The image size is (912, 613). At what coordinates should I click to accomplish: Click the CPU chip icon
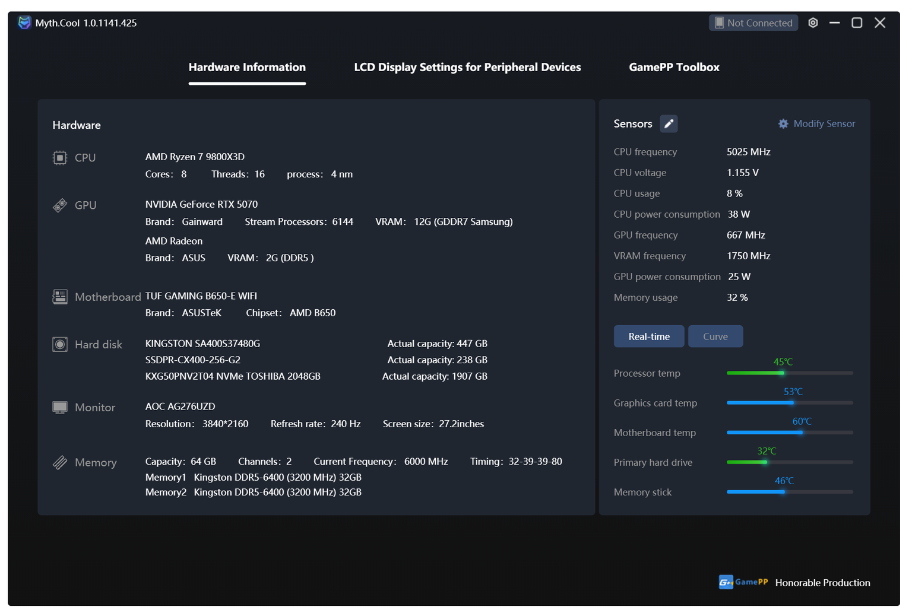tap(60, 158)
